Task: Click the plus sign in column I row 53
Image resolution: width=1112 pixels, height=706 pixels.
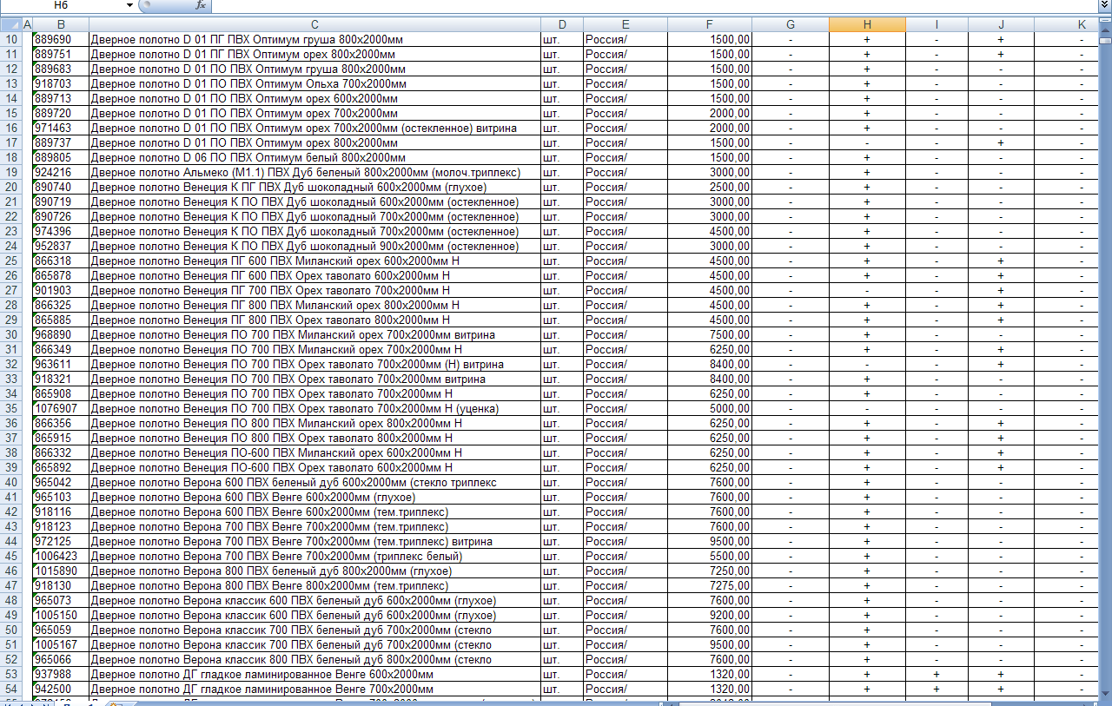Action: pos(937,674)
